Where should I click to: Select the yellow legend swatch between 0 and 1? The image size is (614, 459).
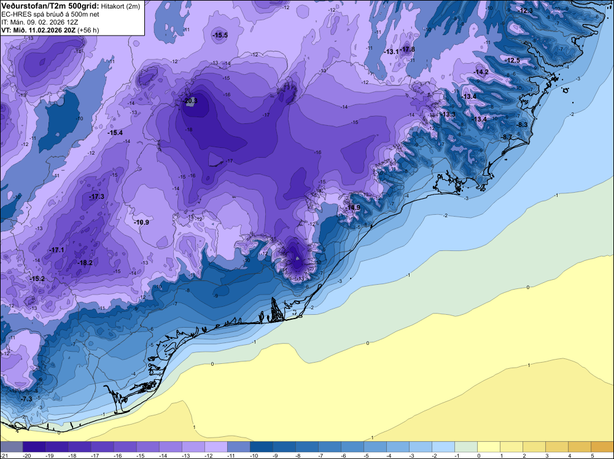click(x=489, y=447)
